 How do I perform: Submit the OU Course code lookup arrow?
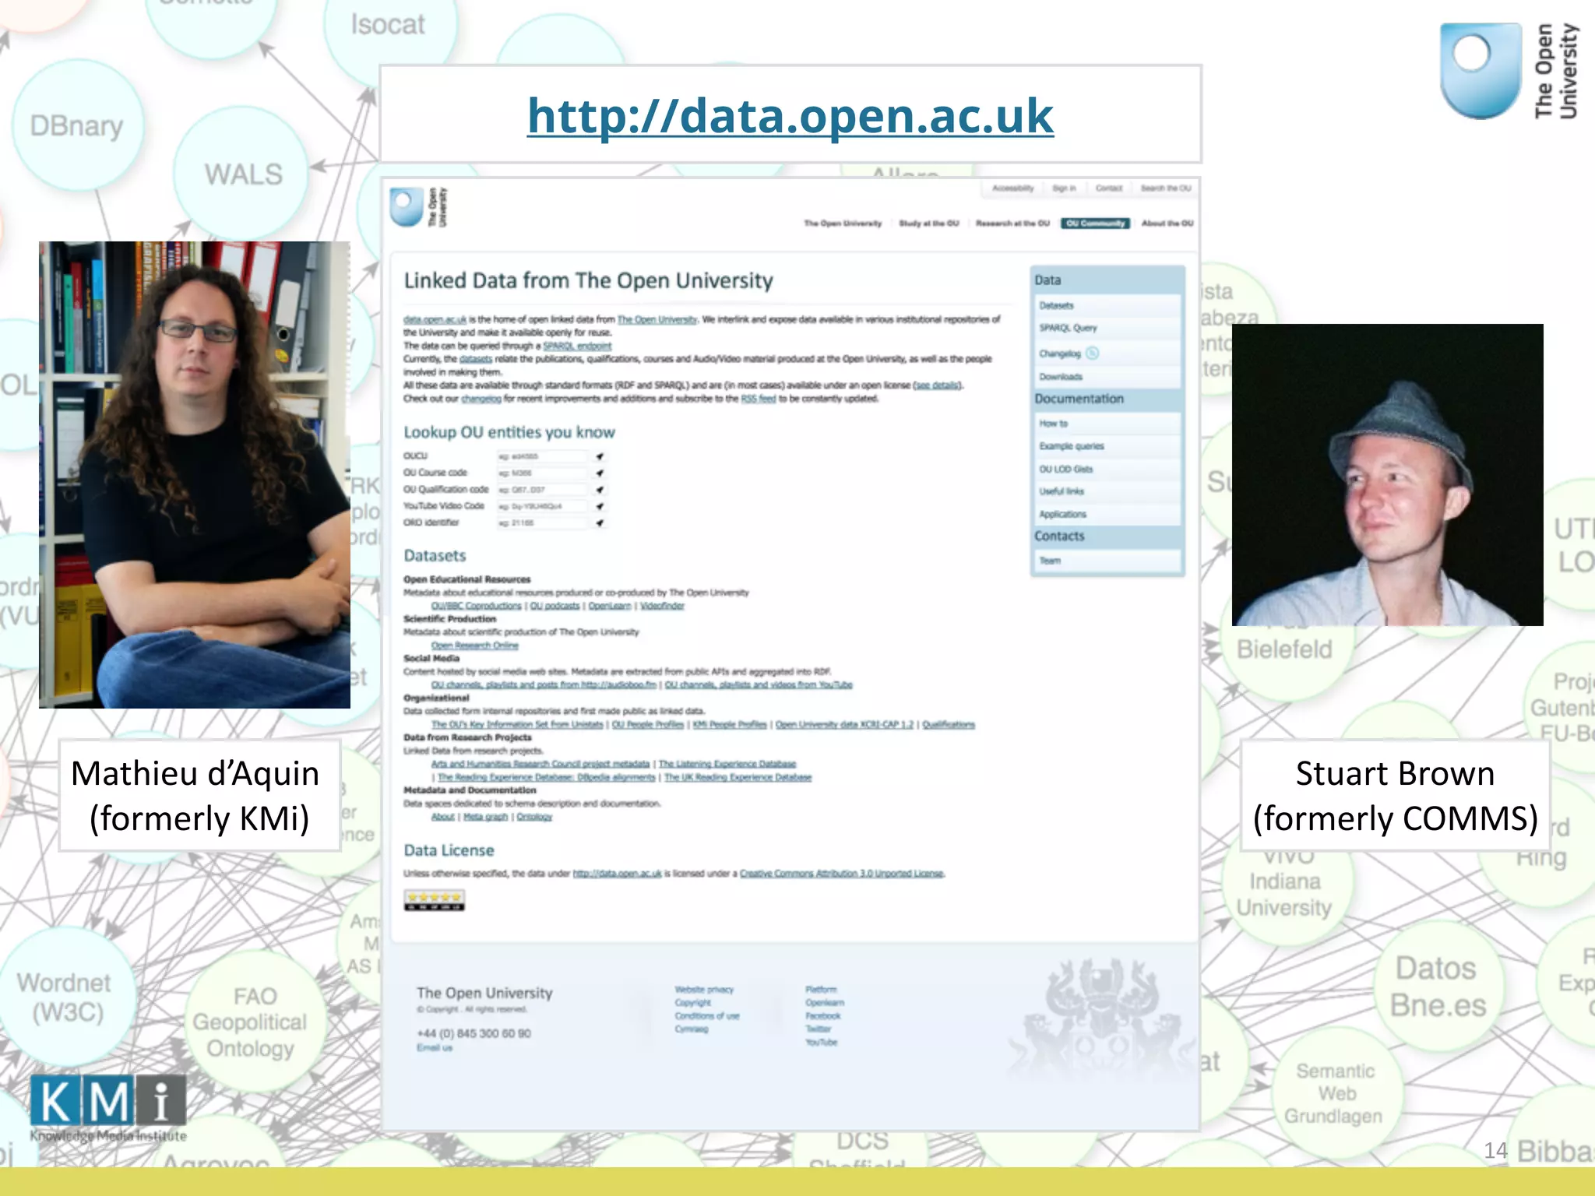tap(600, 473)
